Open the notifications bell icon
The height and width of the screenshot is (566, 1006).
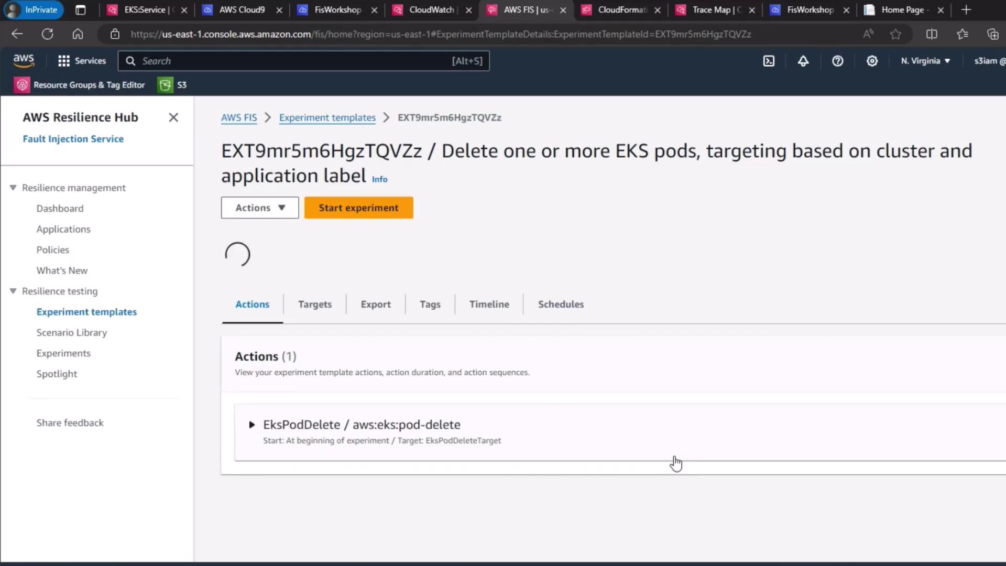[x=803, y=61]
